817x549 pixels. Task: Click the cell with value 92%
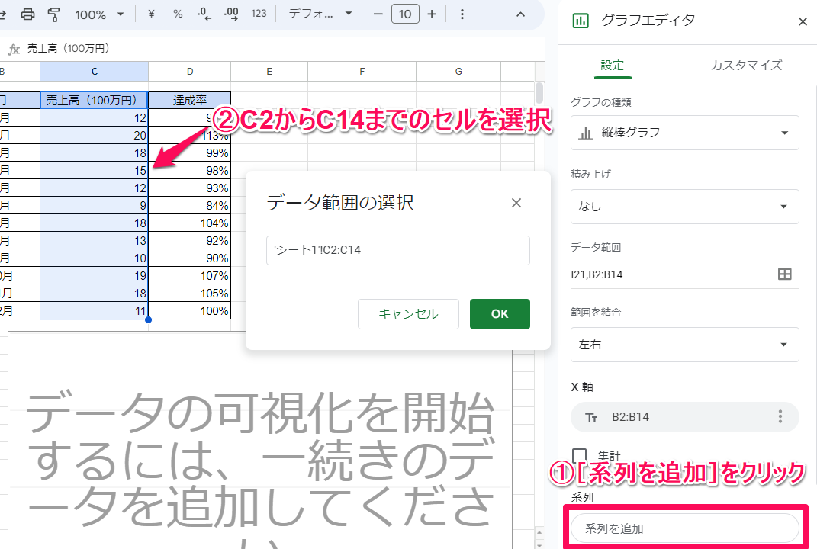click(190, 241)
